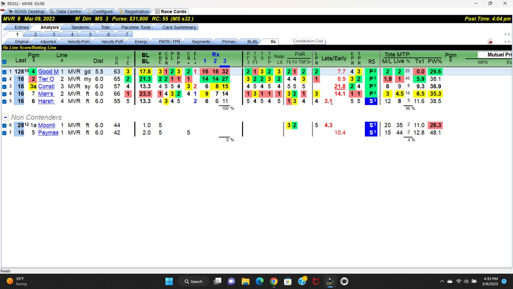This screenshot has width=513, height=289.
Task: Uncheck row 6 Moonli checkbox
Action: pos(4,125)
